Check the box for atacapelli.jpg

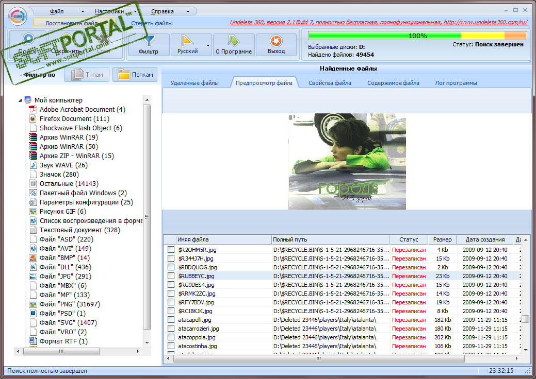171,320
